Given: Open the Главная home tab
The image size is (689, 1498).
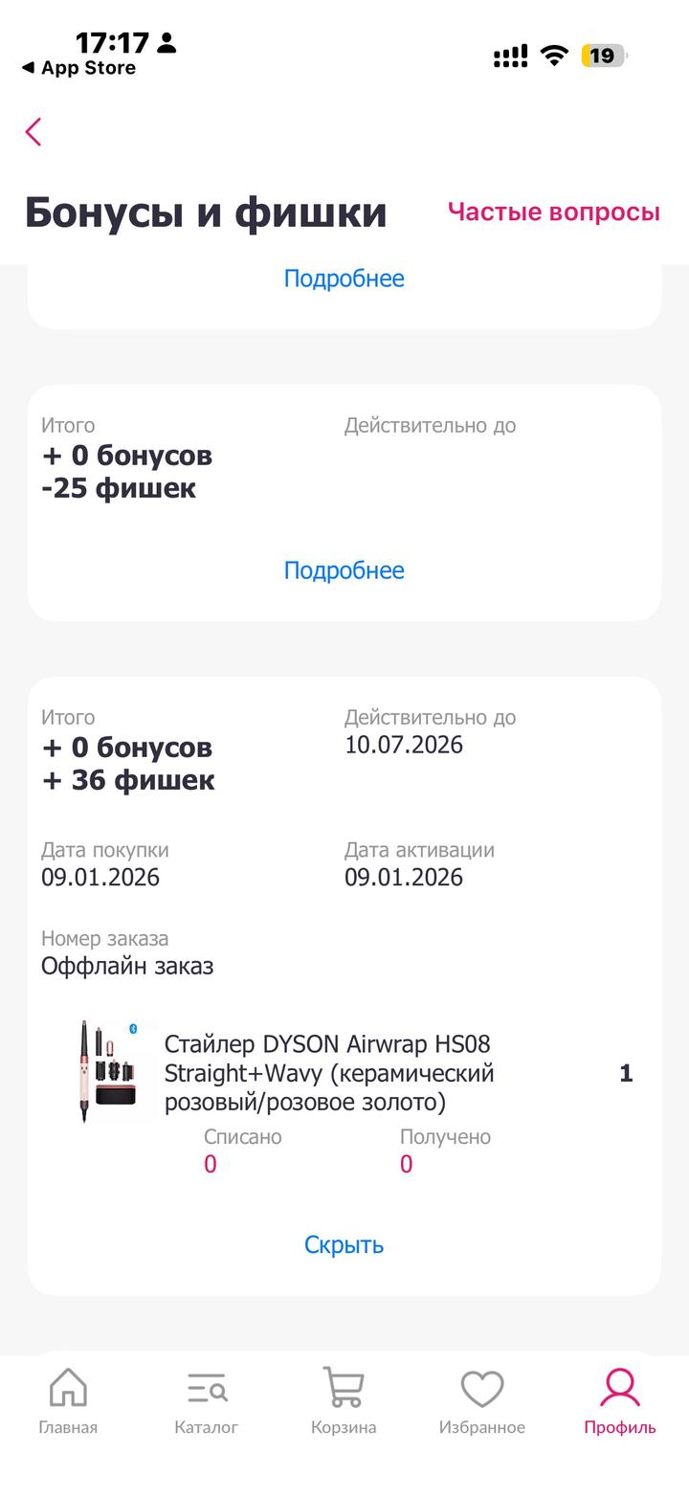Looking at the screenshot, I should point(68,1400).
